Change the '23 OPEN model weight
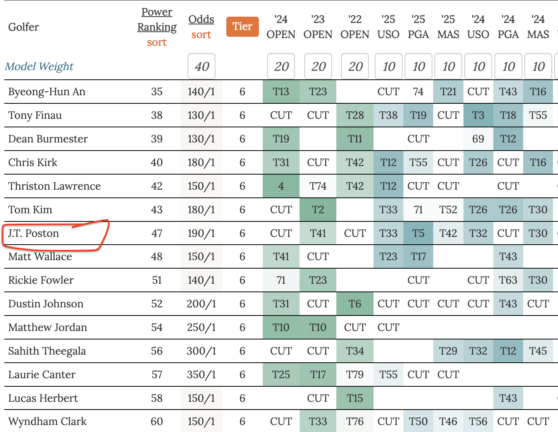Screen dimensions: 558x432 (318, 67)
